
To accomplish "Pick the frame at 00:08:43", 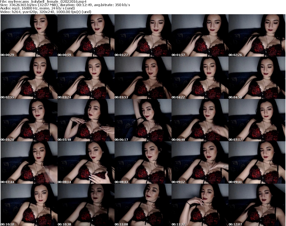I will (143, 163).
